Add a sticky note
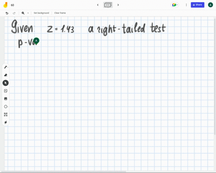 click(5, 91)
